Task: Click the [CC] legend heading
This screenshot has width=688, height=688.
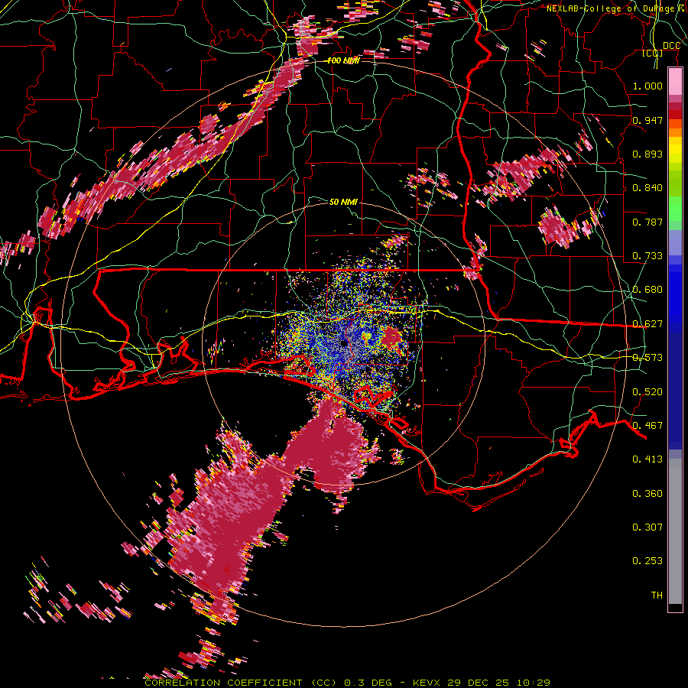Action: (653, 54)
